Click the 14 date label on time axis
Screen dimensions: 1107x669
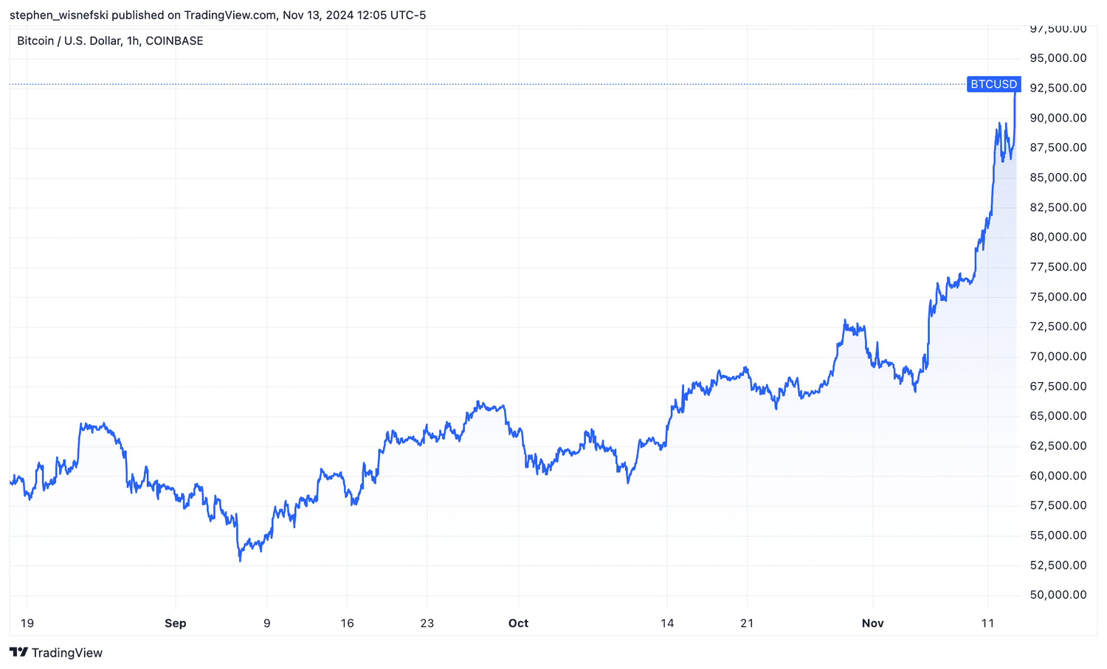point(667,623)
